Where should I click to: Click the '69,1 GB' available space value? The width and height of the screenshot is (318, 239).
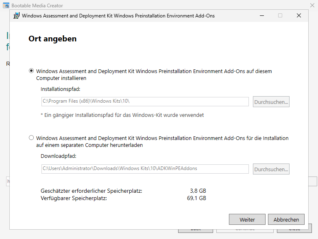coord(196,198)
